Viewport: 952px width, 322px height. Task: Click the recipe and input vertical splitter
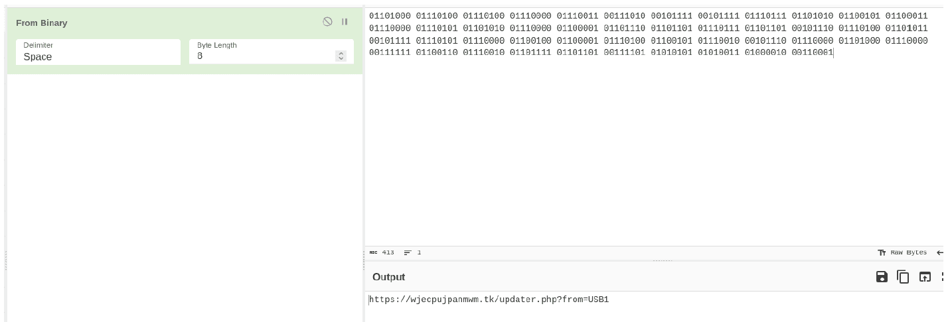click(x=363, y=166)
